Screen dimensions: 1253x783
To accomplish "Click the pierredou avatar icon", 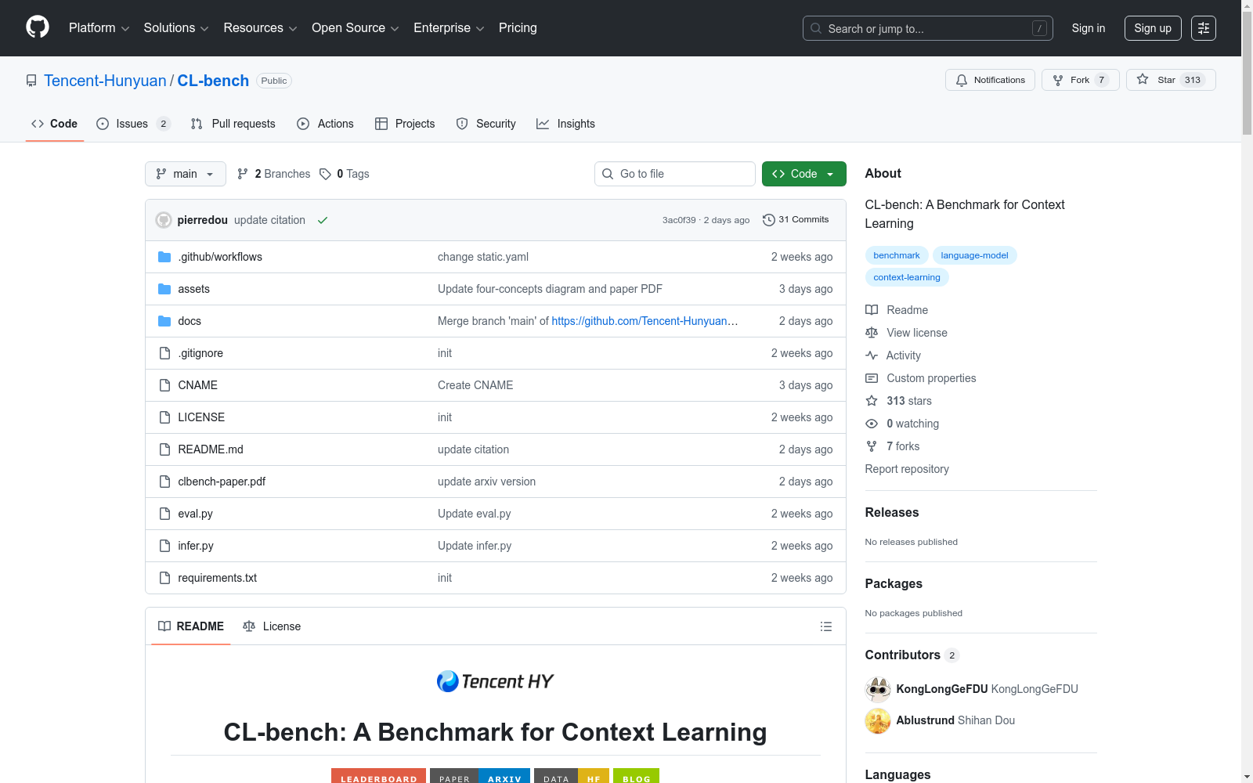I will click(164, 220).
